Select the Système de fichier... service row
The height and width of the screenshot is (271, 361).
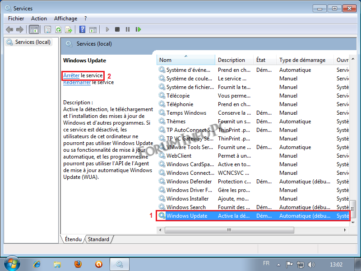253,87
